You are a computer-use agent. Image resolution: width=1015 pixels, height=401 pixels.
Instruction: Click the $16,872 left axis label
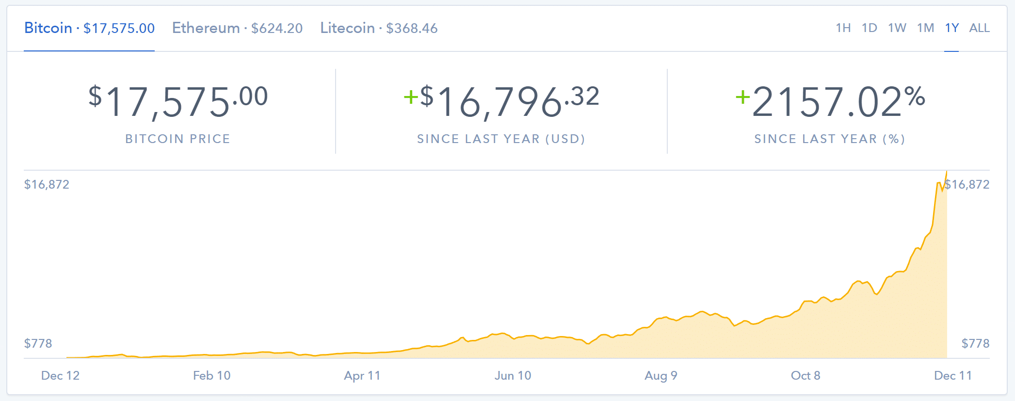(47, 184)
